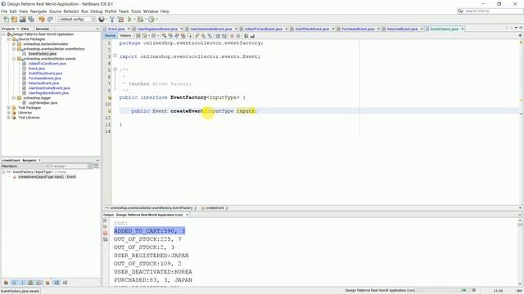Click the createEvent breadcrumb below the editor
Image resolution: width=524 pixels, height=294 pixels.
(215, 208)
